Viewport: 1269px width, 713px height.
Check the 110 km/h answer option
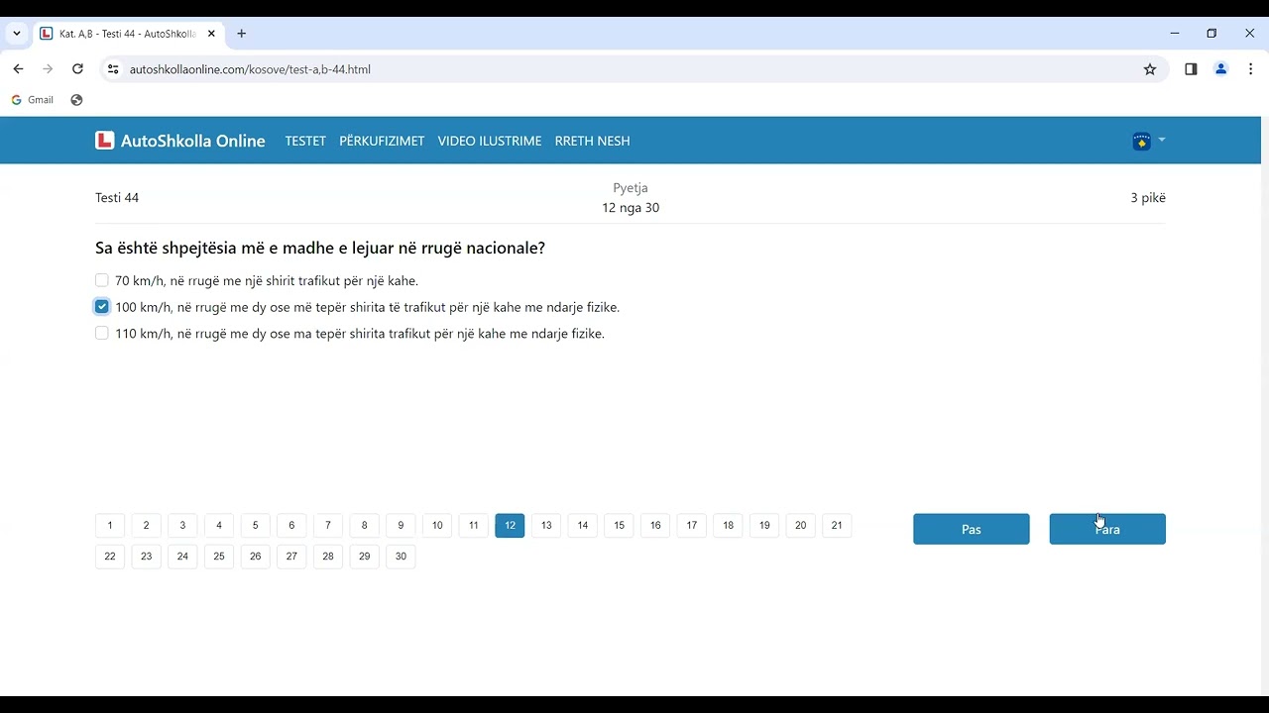[x=102, y=334]
